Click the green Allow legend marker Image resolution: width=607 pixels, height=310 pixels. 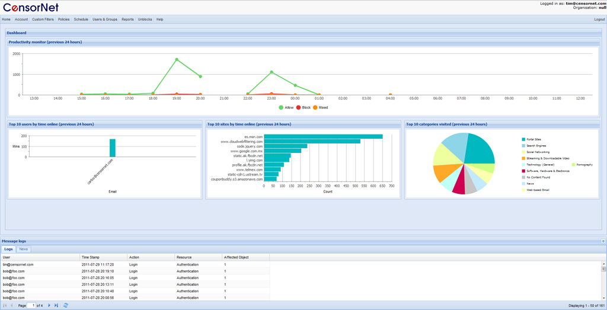point(280,107)
